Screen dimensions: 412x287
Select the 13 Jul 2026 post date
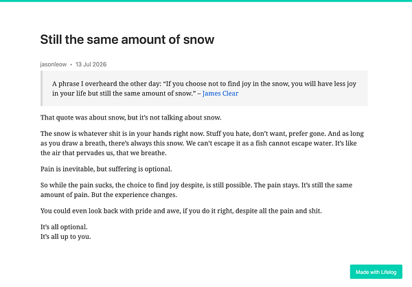click(x=91, y=65)
